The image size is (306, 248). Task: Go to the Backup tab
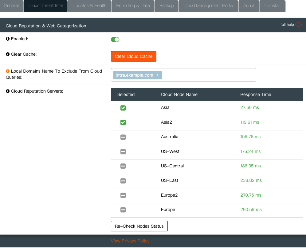(x=167, y=6)
